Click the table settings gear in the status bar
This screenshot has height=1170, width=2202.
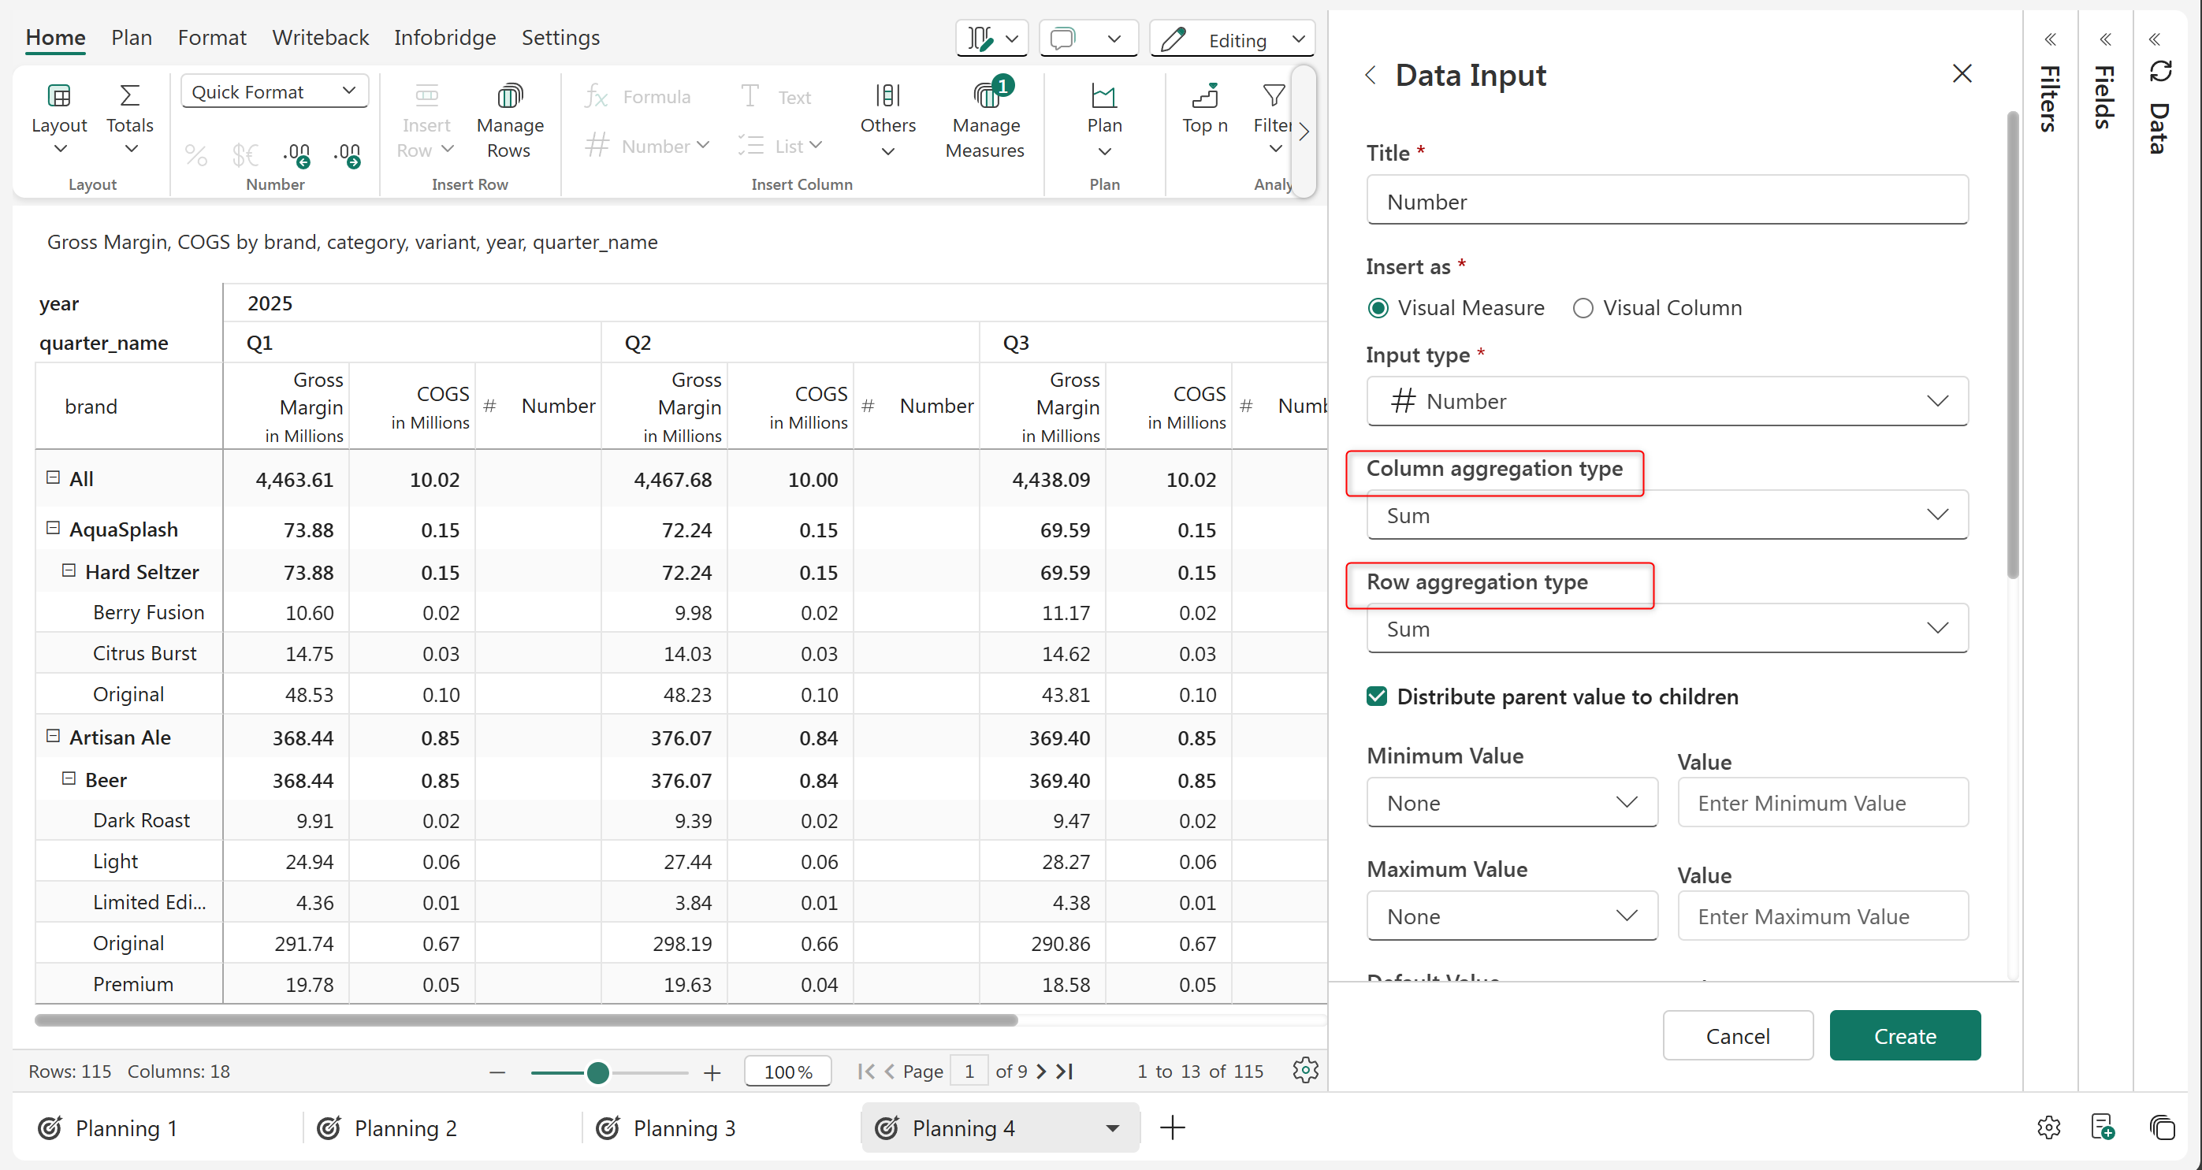1304,1070
